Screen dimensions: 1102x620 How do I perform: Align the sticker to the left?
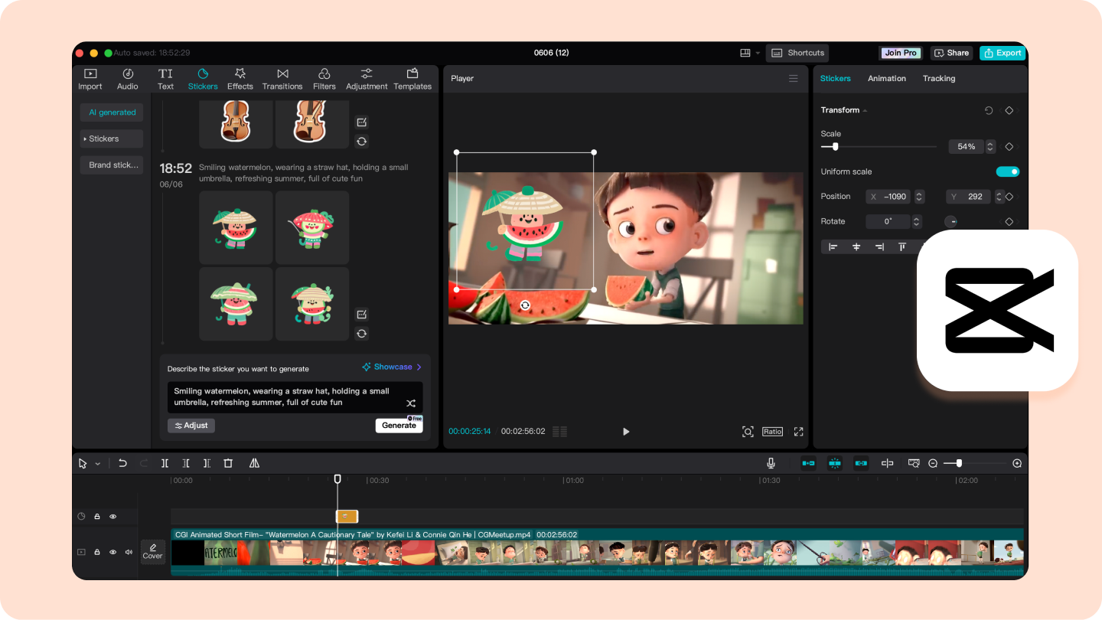833,246
